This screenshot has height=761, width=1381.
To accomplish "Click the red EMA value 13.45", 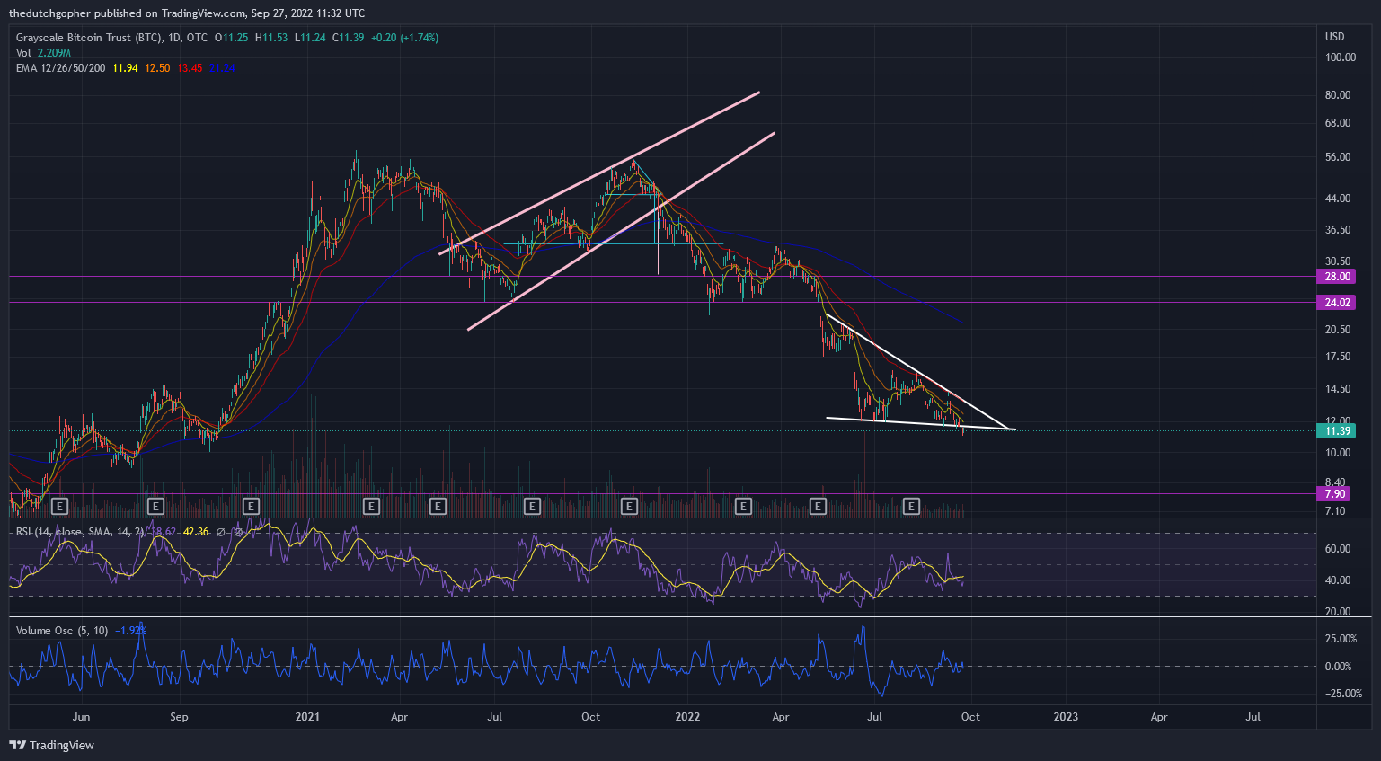I will point(190,68).
